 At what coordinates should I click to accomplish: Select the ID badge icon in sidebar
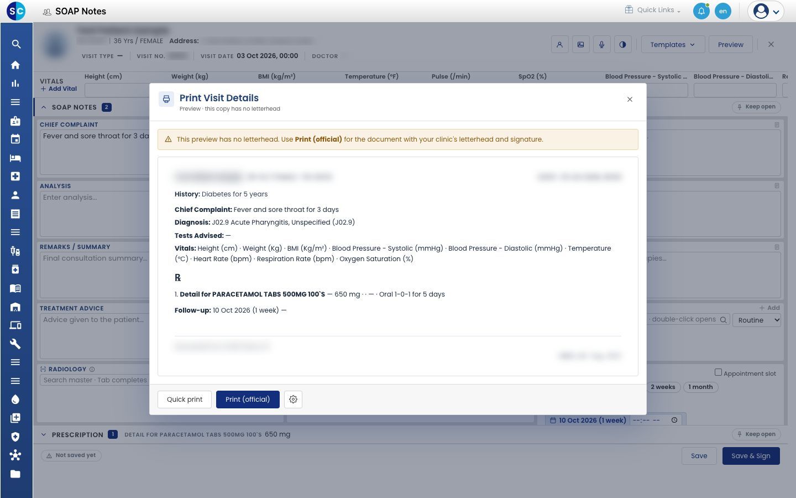pos(15,121)
